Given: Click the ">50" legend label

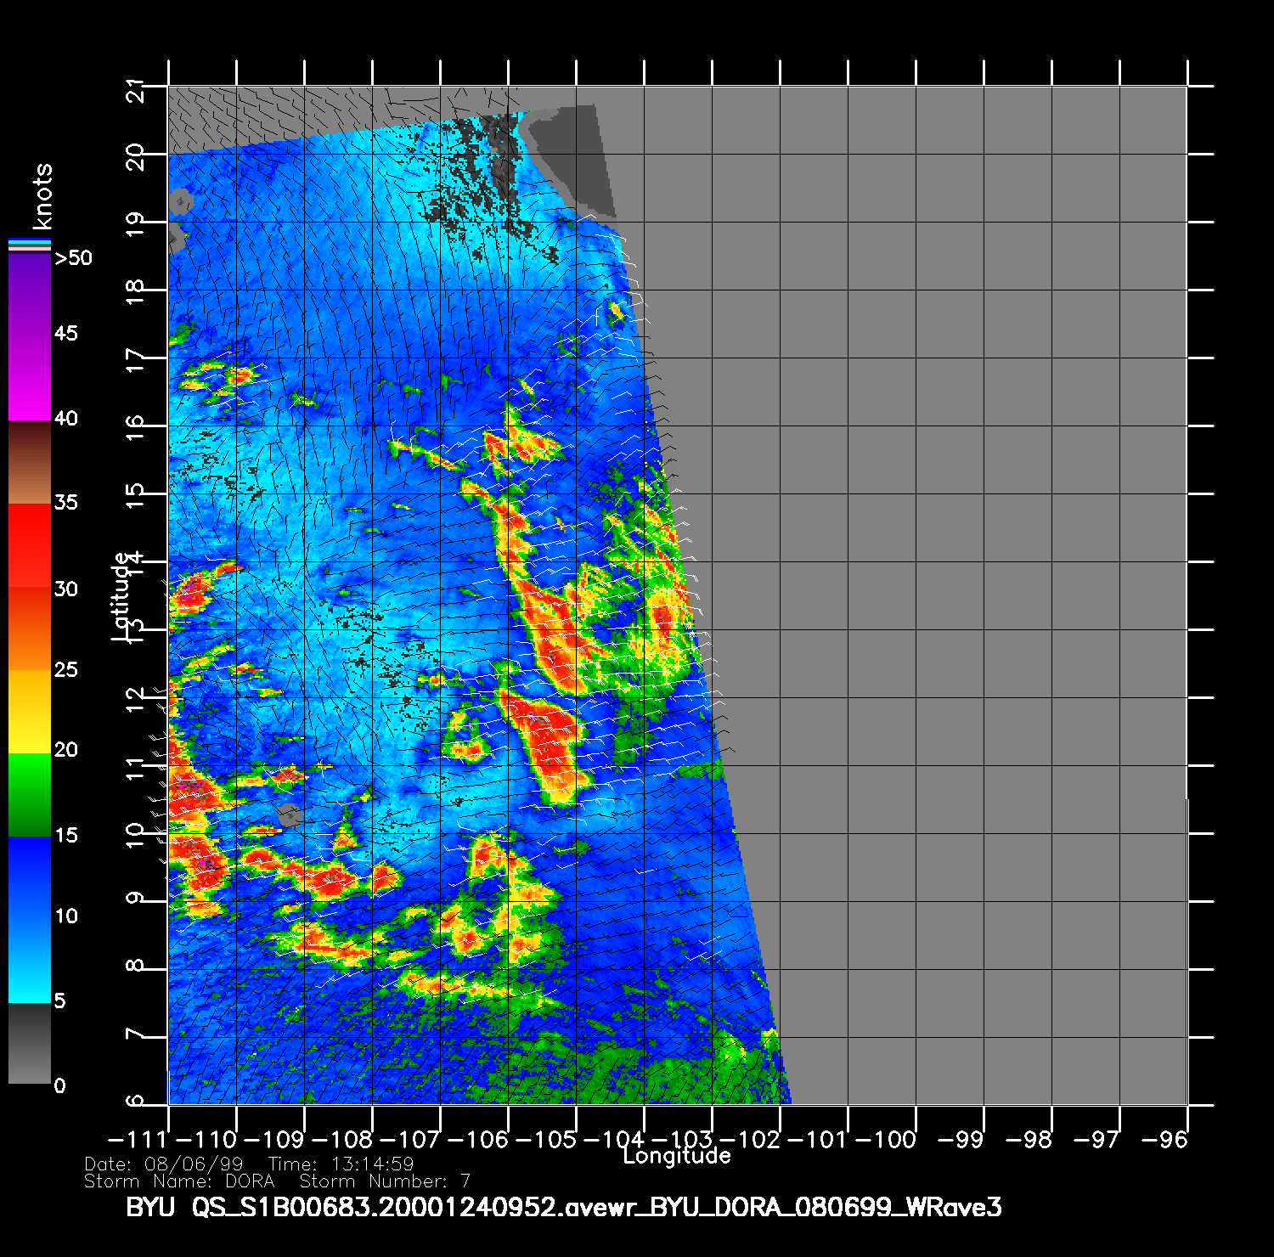Looking at the screenshot, I should 73,258.
